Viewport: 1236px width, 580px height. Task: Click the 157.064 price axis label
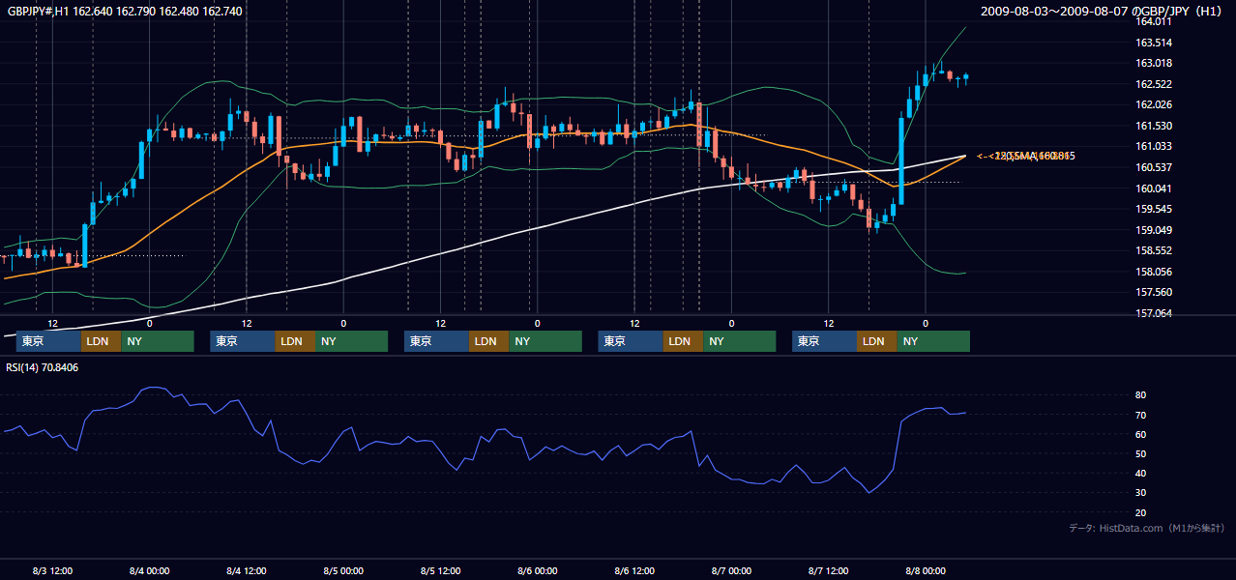coord(1154,314)
